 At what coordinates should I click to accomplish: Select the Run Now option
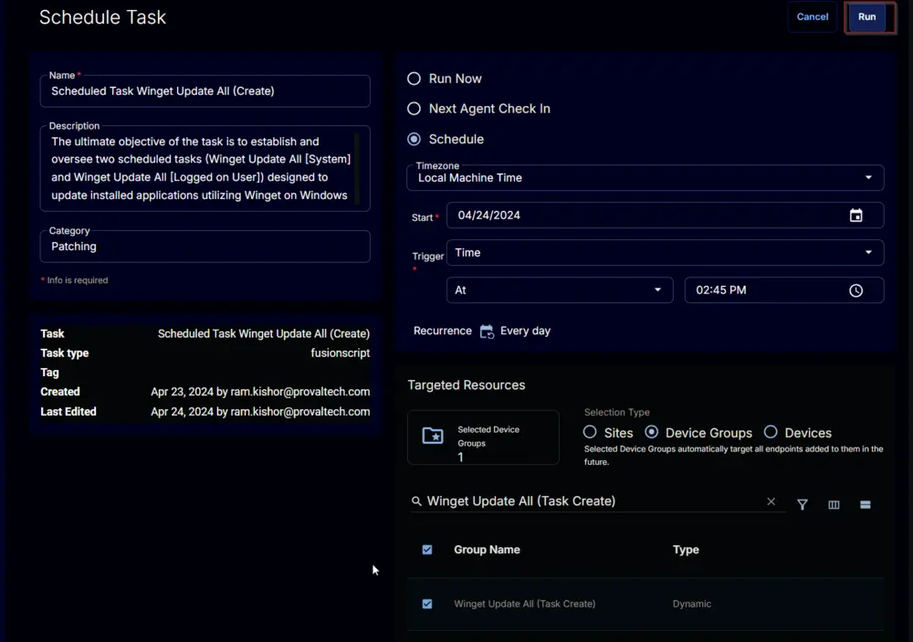[414, 79]
